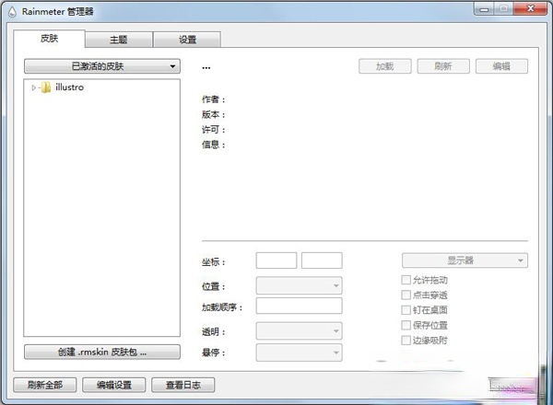553x405 pixels.
Task: Click 创建 .rmskin 皮肤包 button
Action: point(101,352)
